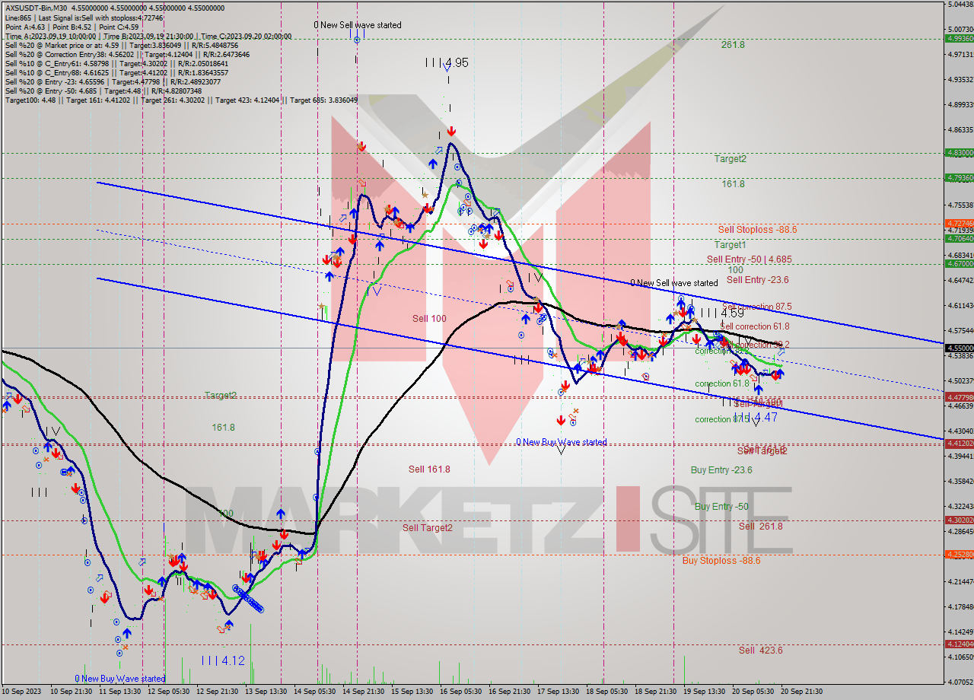Click the 'Sell correction 87.5' label

(x=756, y=307)
